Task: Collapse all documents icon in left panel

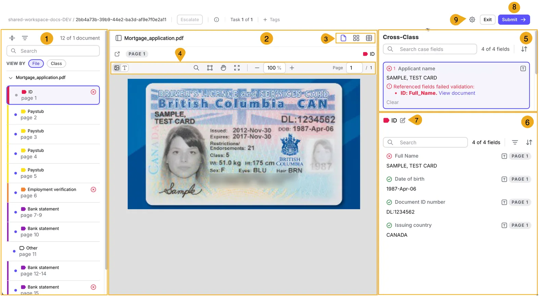Action: (x=12, y=38)
